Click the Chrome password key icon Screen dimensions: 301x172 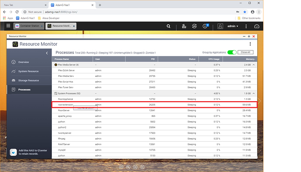coord(238,12)
